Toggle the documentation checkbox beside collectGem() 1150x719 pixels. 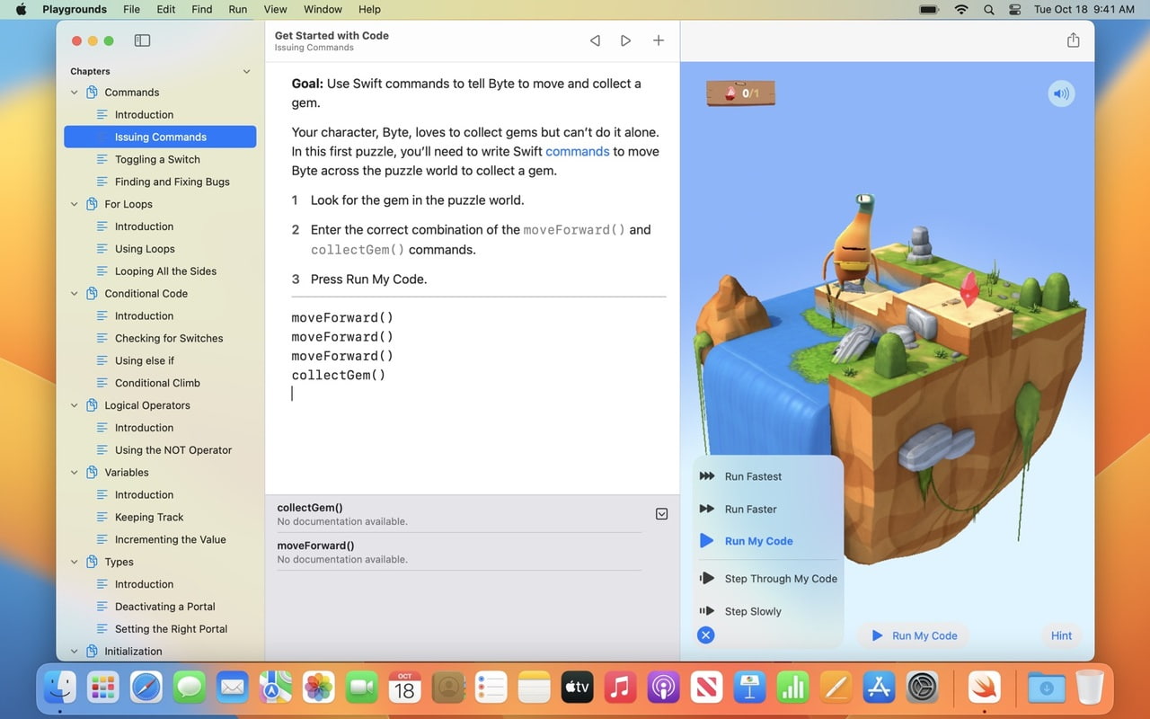point(661,513)
